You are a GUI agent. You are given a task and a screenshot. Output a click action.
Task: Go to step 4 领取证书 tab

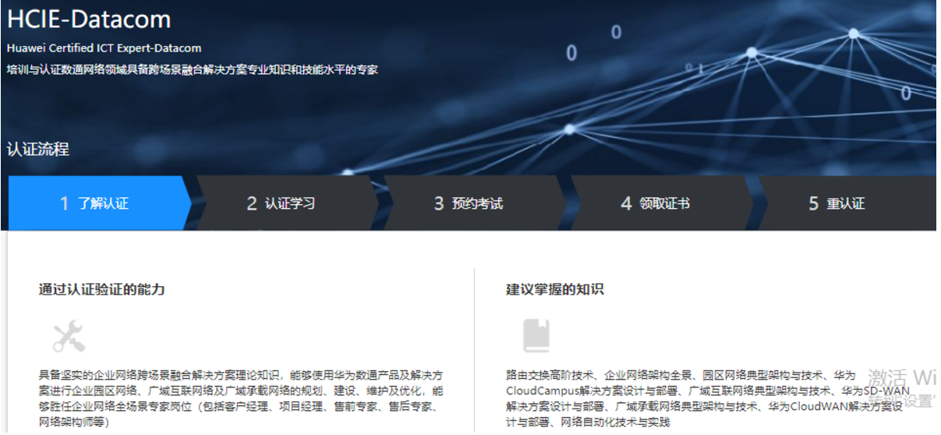660,203
